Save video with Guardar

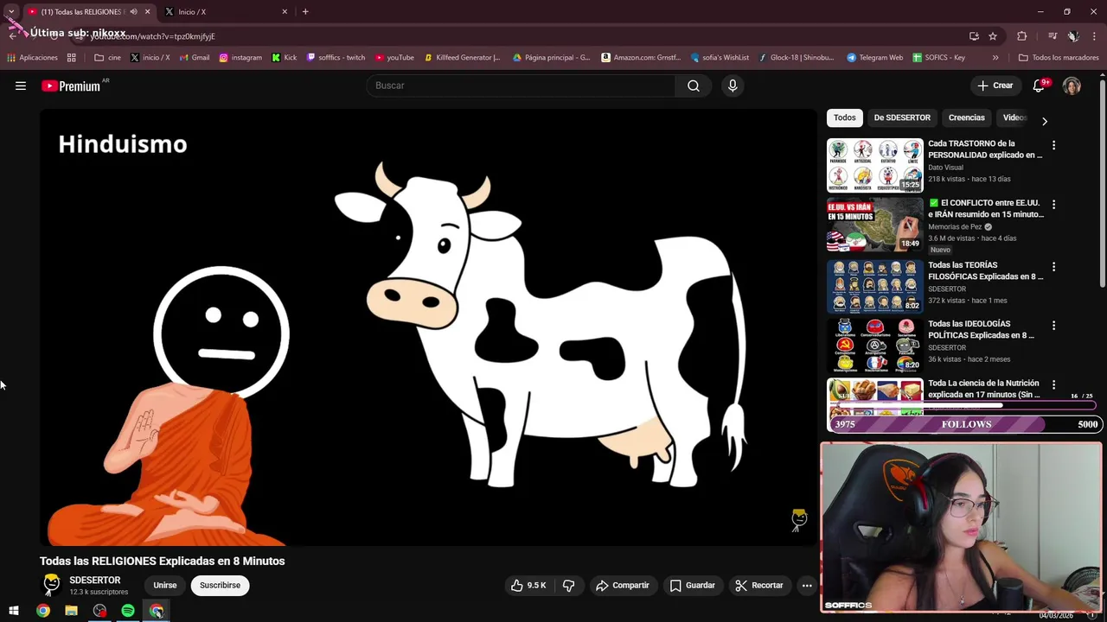click(x=693, y=585)
